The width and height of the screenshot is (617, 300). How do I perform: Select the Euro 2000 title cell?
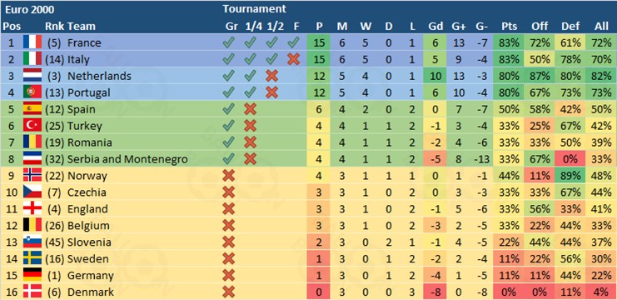[28, 9]
